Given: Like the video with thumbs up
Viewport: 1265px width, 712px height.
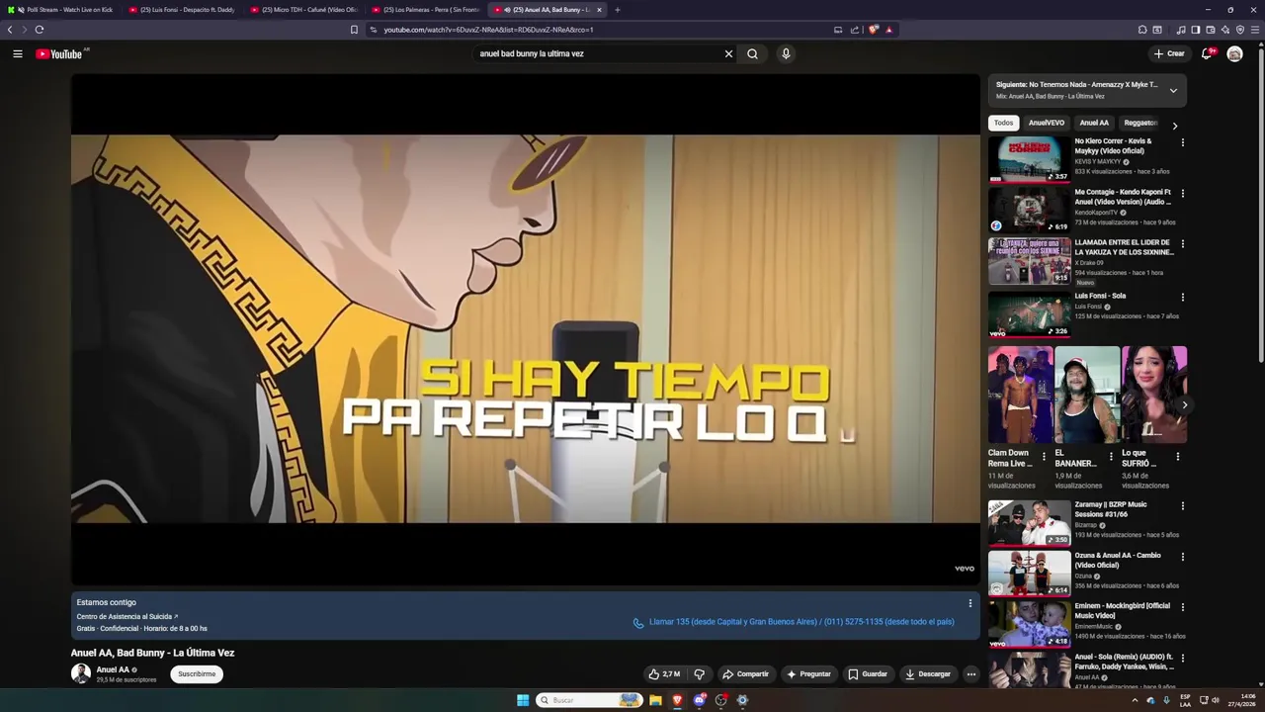Looking at the screenshot, I should [x=664, y=674].
